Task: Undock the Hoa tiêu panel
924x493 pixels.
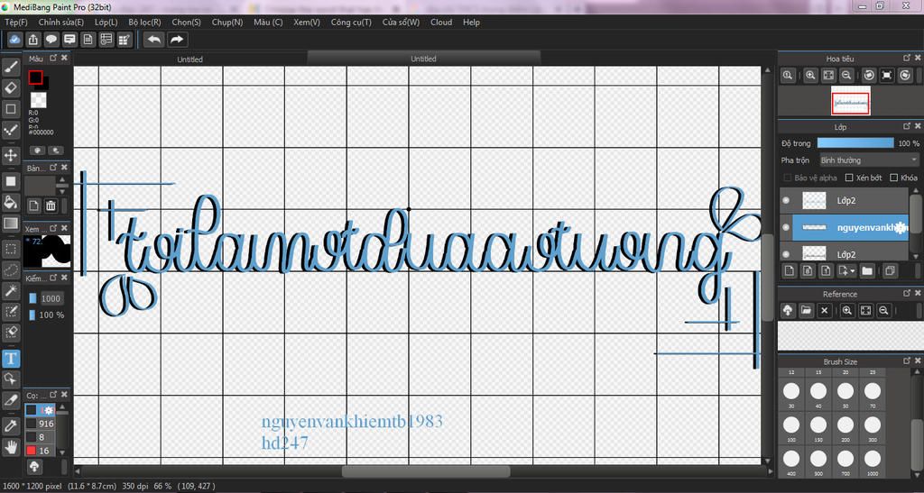Action: pos(907,59)
